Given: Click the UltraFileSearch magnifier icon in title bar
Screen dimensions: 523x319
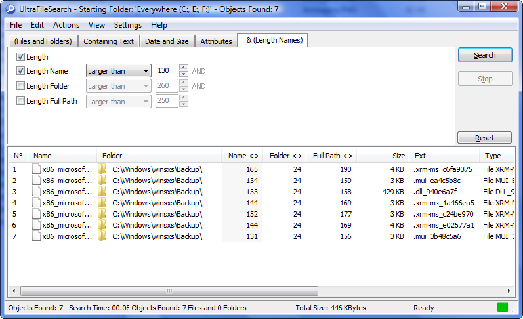Looking at the screenshot, I should (x=10, y=9).
